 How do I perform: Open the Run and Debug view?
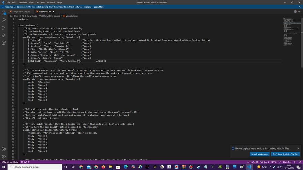[4, 35]
